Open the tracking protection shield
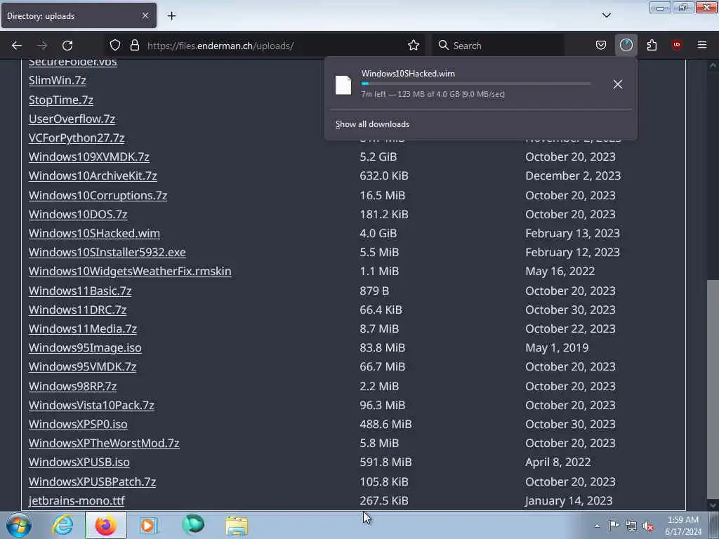 coord(115,46)
